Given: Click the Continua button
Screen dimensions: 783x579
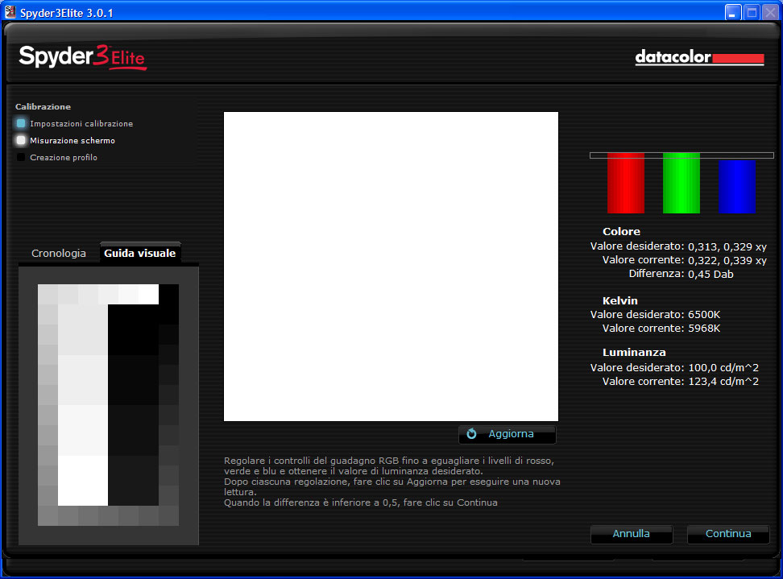Looking at the screenshot, I should (x=728, y=534).
